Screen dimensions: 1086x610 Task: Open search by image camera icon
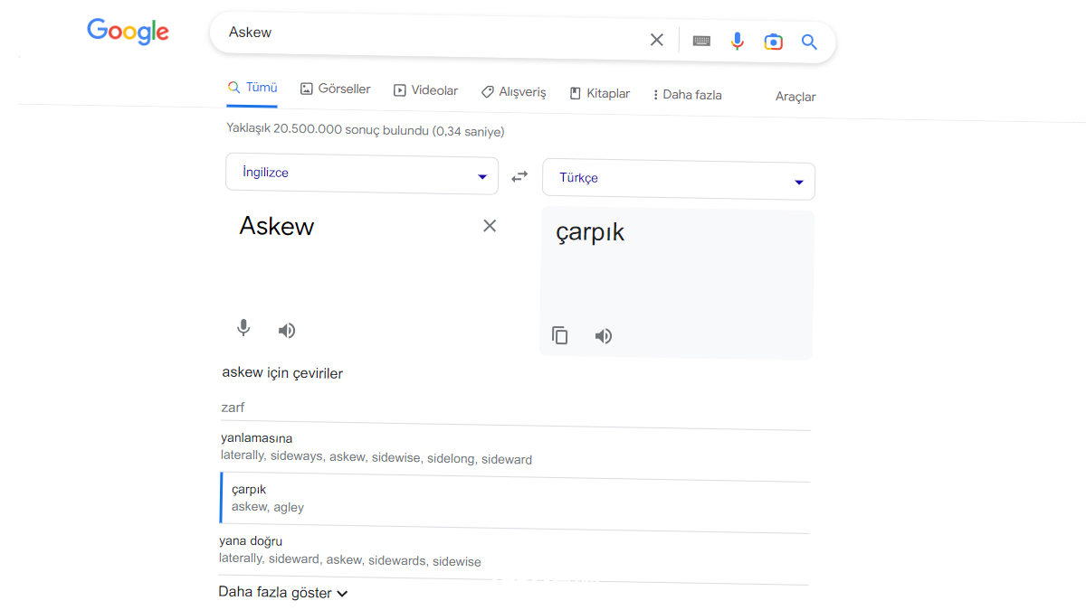tap(773, 42)
